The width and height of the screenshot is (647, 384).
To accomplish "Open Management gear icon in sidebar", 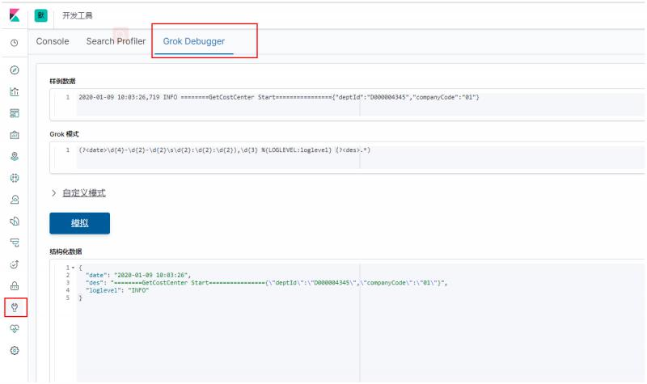I will pos(15,351).
